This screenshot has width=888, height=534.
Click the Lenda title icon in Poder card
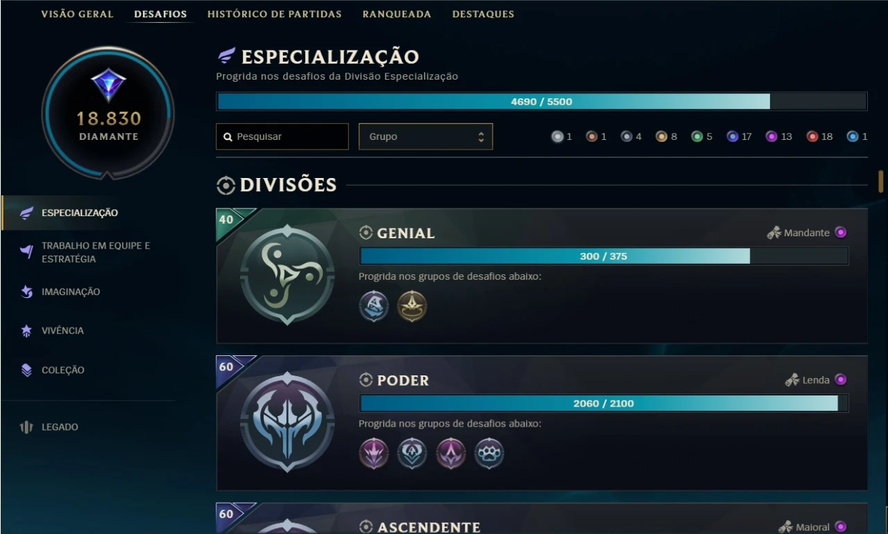pos(792,380)
